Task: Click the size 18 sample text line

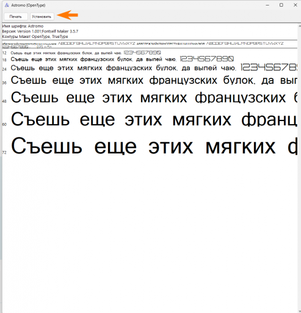Action: tap(122, 59)
